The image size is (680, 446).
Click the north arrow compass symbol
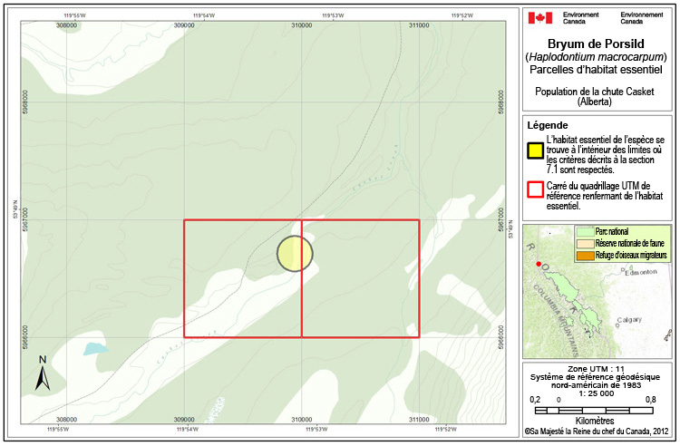42,373
